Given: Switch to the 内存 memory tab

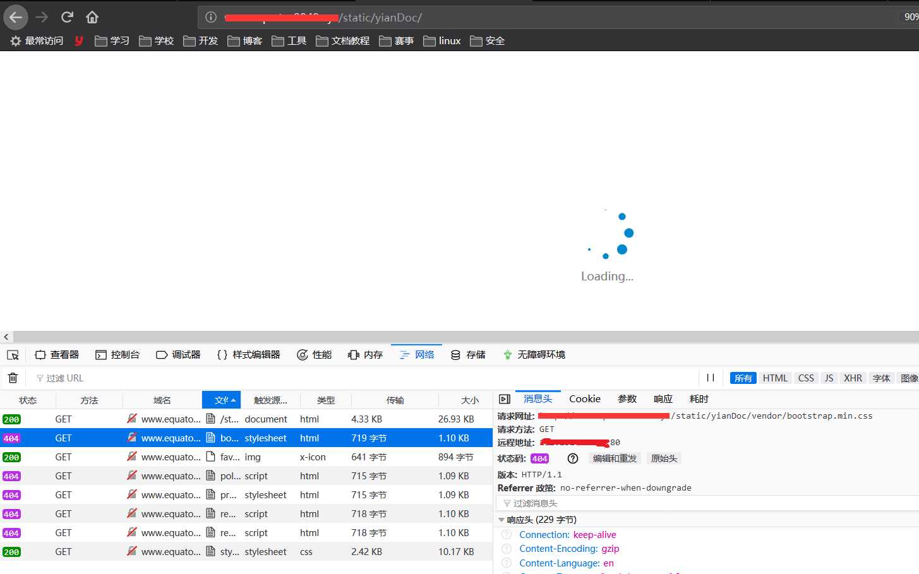Looking at the screenshot, I should [365, 355].
